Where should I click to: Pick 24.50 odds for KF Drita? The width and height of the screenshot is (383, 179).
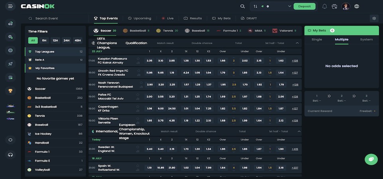[172, 109]
